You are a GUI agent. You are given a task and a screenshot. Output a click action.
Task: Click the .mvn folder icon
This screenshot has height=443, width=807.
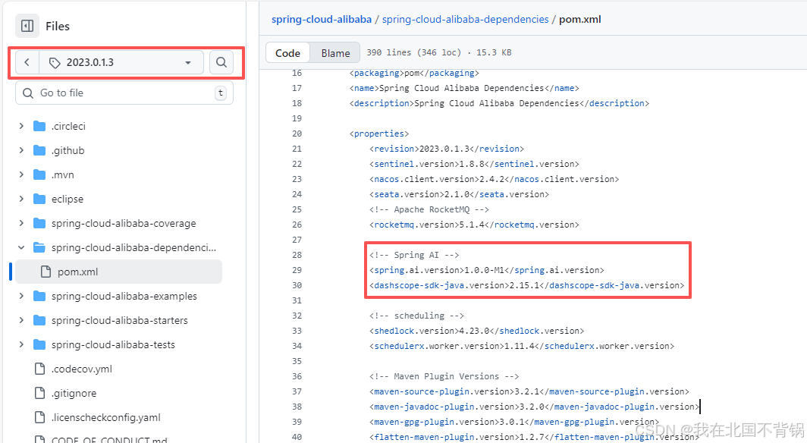click(x=39, y=174)
